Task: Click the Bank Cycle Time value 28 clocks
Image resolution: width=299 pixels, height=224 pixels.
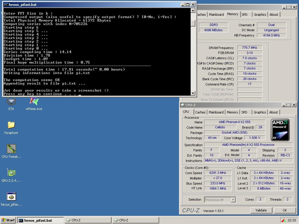Action: tap(250, 79)
